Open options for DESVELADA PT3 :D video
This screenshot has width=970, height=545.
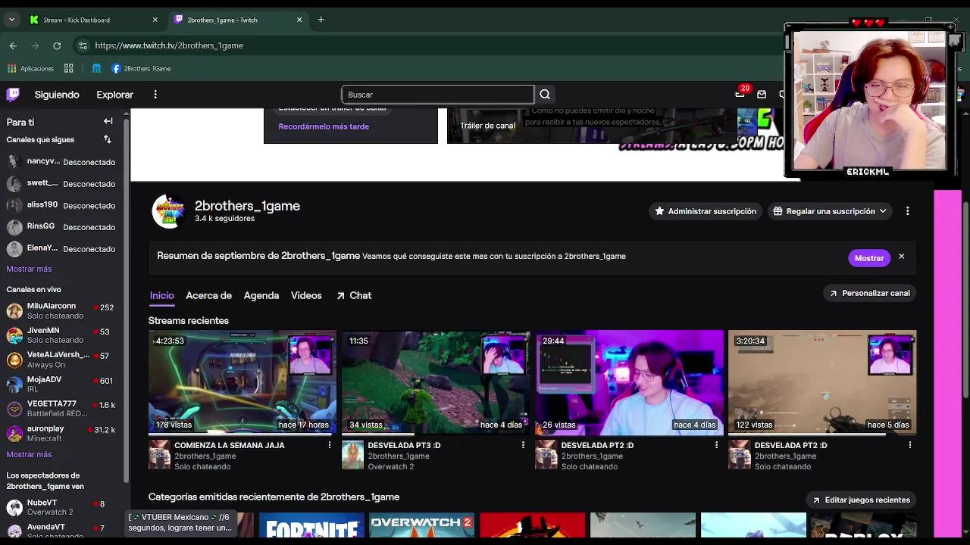click(x=523, y=445)
